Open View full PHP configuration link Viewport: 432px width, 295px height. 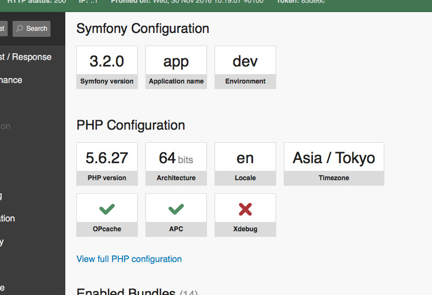pos(129,259)
